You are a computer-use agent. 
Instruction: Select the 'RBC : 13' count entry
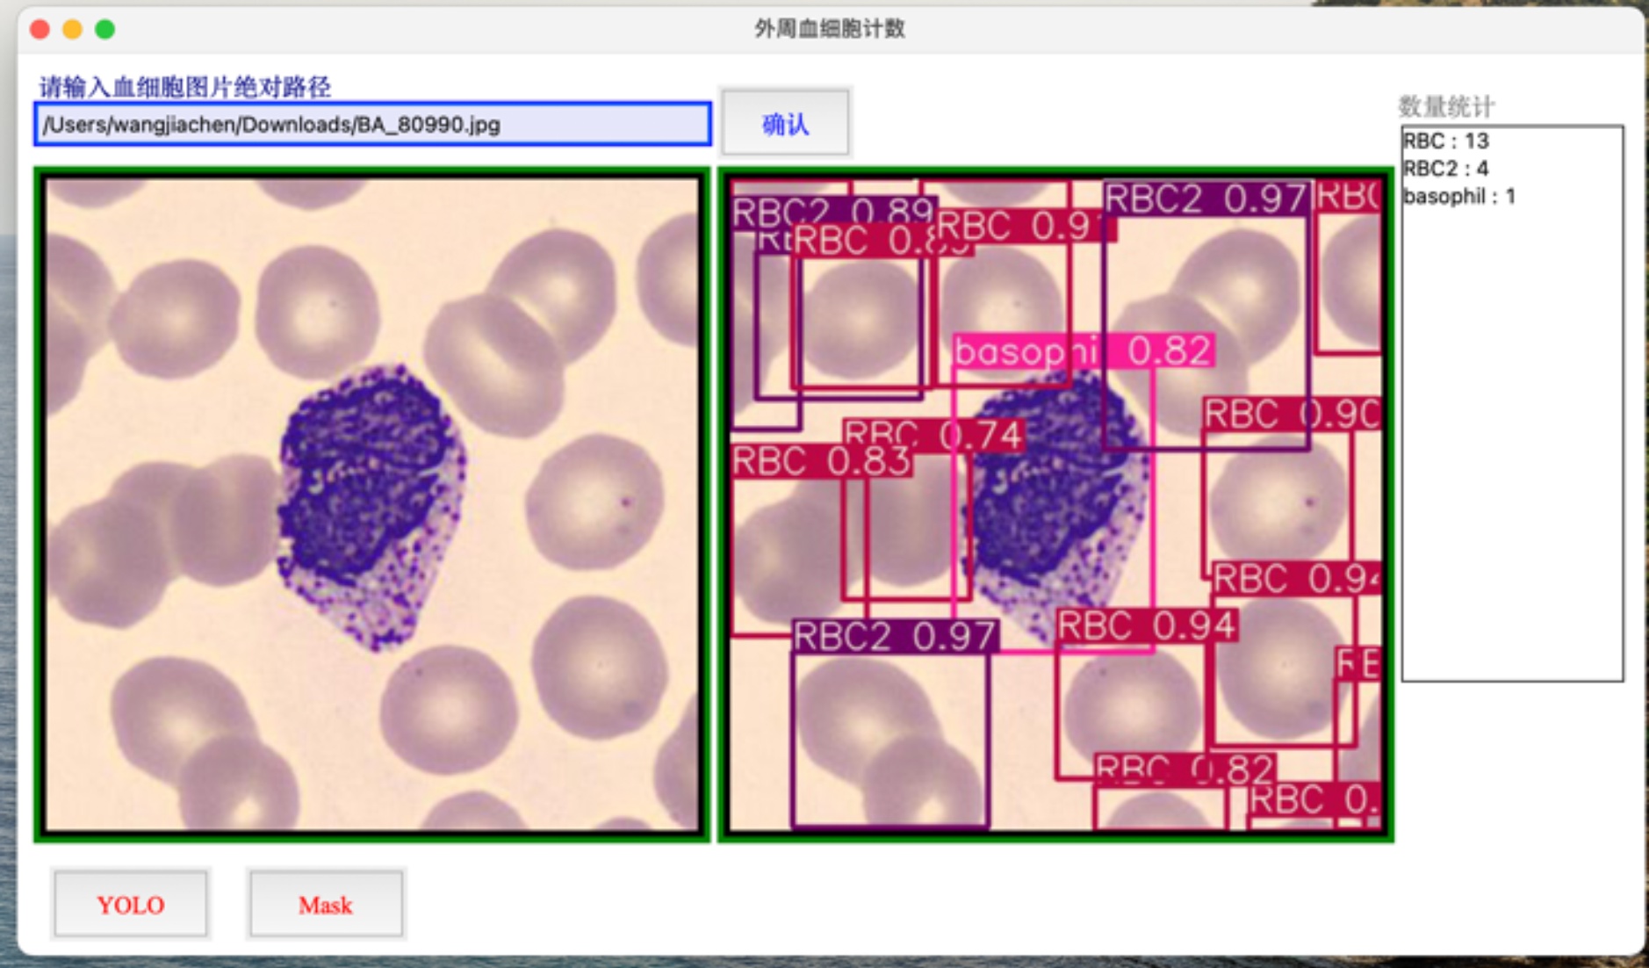pyautogui.click(x=1446, y=141)
